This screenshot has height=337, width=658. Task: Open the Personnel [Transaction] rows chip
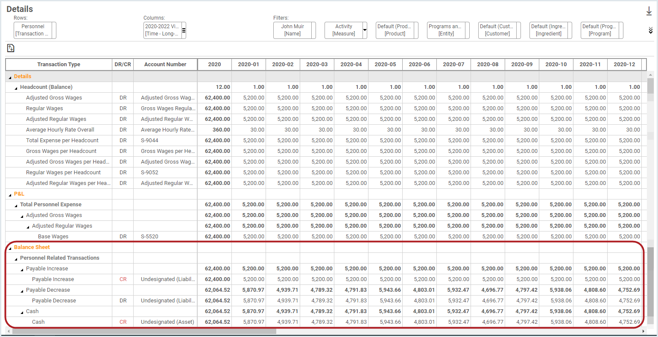coord(35,30)
